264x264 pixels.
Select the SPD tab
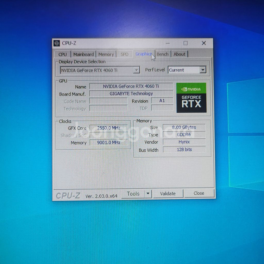125,54
